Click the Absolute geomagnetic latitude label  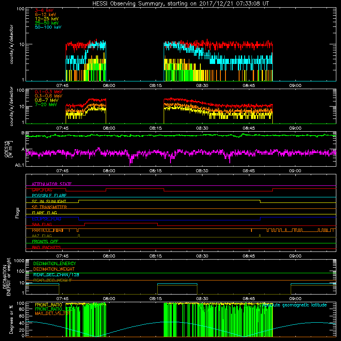pos(295,305)
